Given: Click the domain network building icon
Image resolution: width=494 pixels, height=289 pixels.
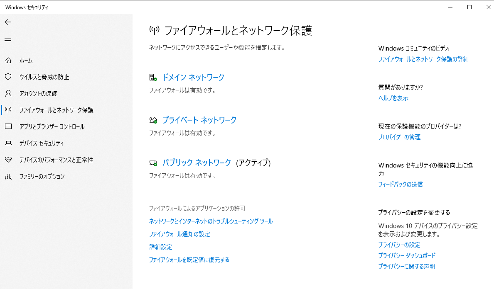Looking at the screenshot, I should click(x=153, y=78).
